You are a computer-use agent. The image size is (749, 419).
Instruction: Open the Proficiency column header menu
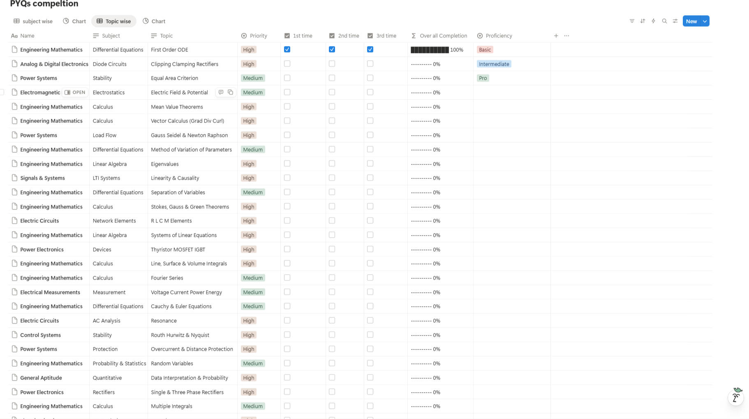(498, 36)
